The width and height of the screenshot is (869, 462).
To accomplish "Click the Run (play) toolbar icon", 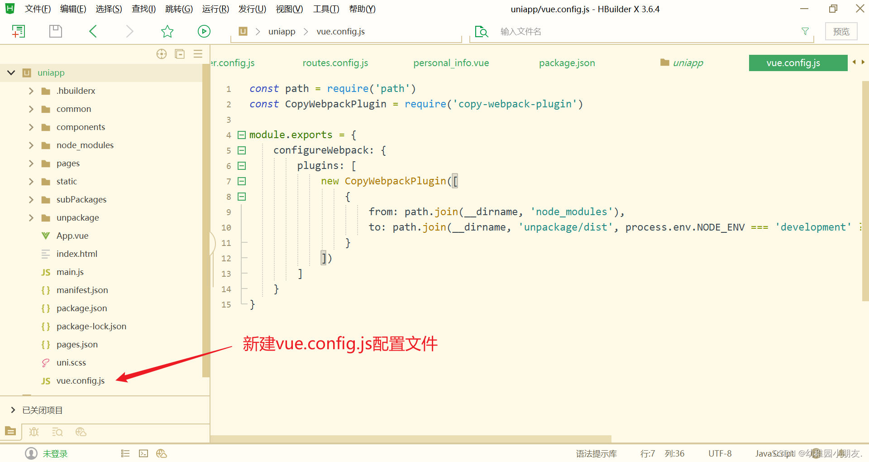I will [x=204, y=31].
